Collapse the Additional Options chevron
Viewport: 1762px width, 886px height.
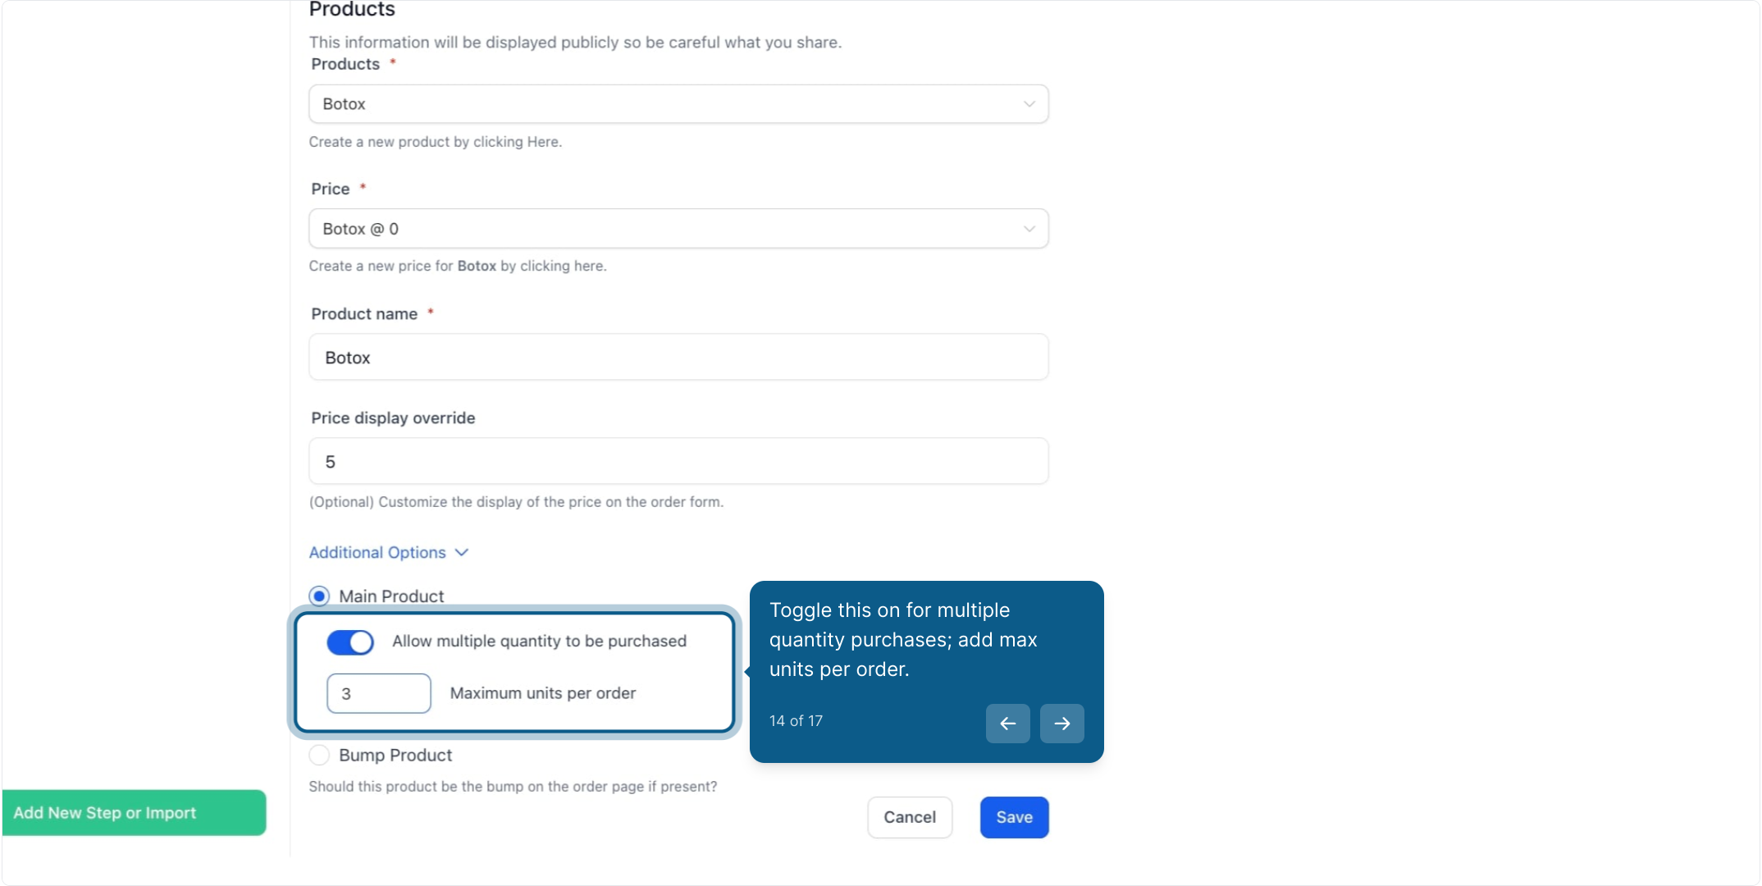tap(462, 553)
